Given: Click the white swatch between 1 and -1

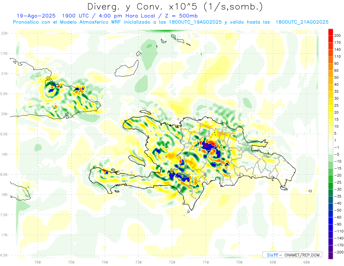Looking at the screenshot, I should [331, 144].
